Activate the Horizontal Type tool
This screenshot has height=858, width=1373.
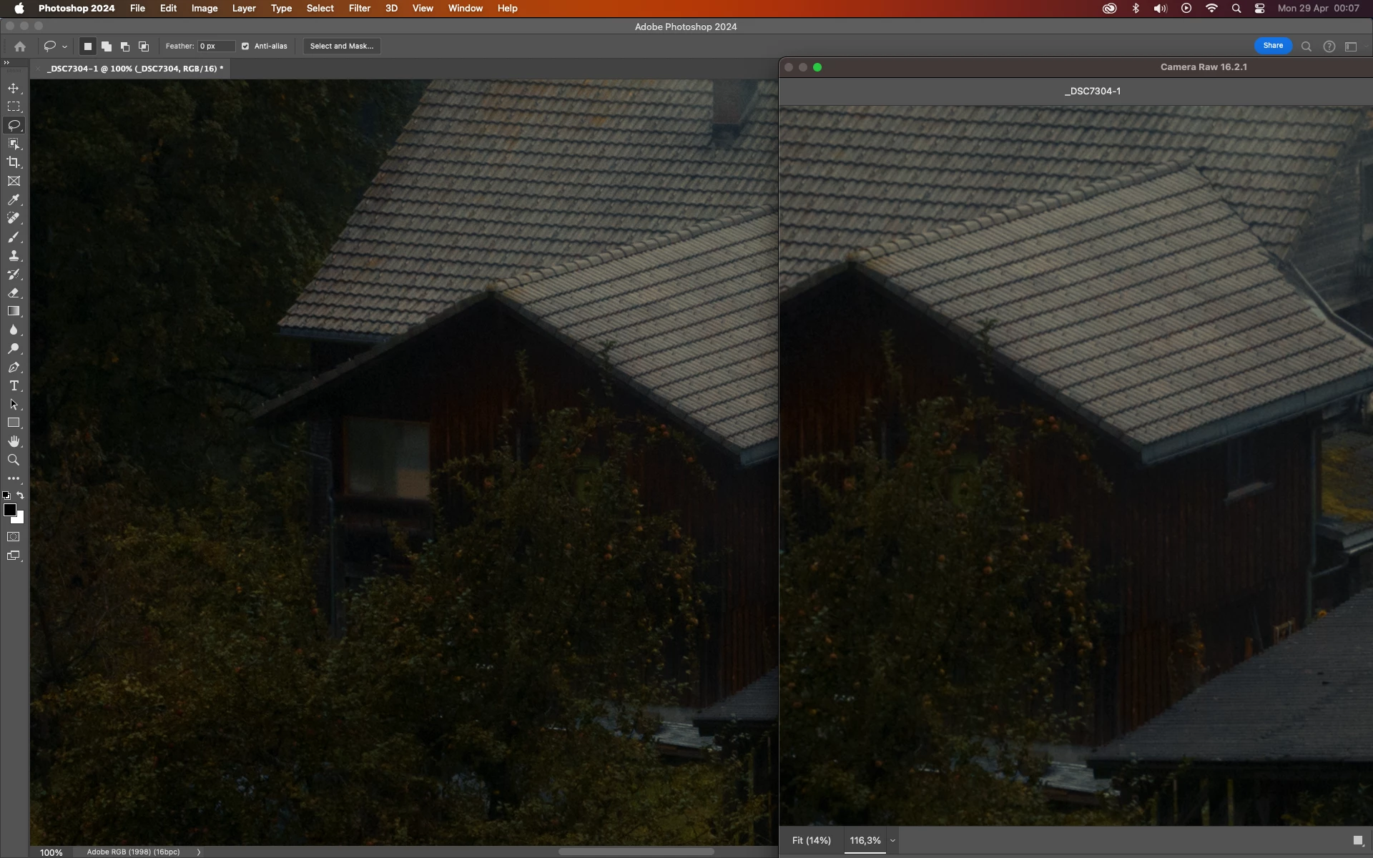[x=14, y=385]
